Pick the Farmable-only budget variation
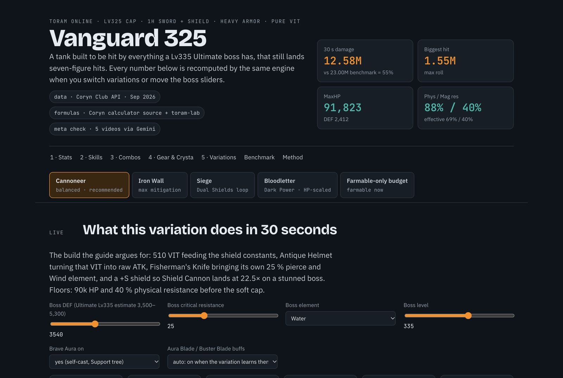The height and width of the screenshot is (378, 563). pos(377,185)
